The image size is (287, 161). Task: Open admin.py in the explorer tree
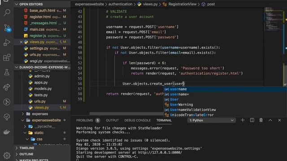click(42, 76)
